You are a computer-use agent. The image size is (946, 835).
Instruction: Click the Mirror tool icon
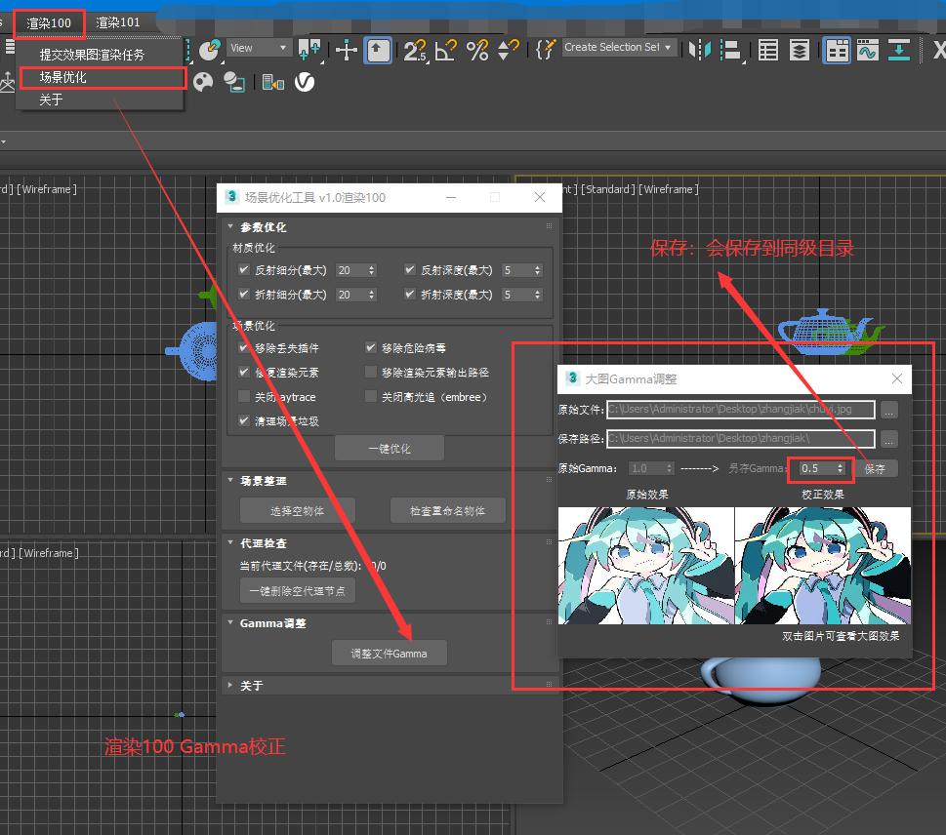(x=700, y=50)
